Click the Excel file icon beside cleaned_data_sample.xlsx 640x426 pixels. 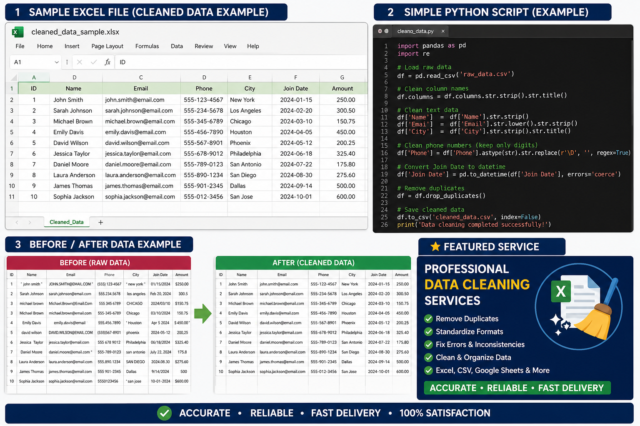(x=17, y=32)
